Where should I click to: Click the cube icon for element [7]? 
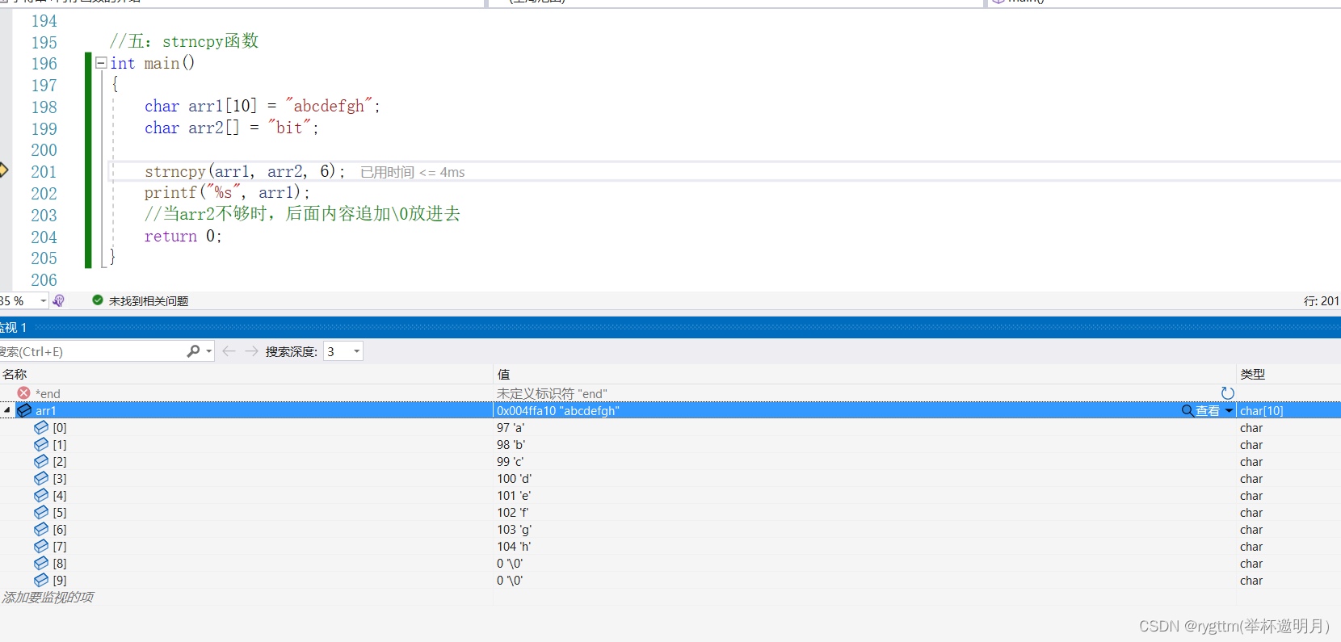41,546
